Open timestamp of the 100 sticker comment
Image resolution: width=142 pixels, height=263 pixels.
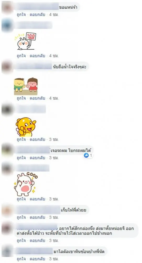(54, 56)
